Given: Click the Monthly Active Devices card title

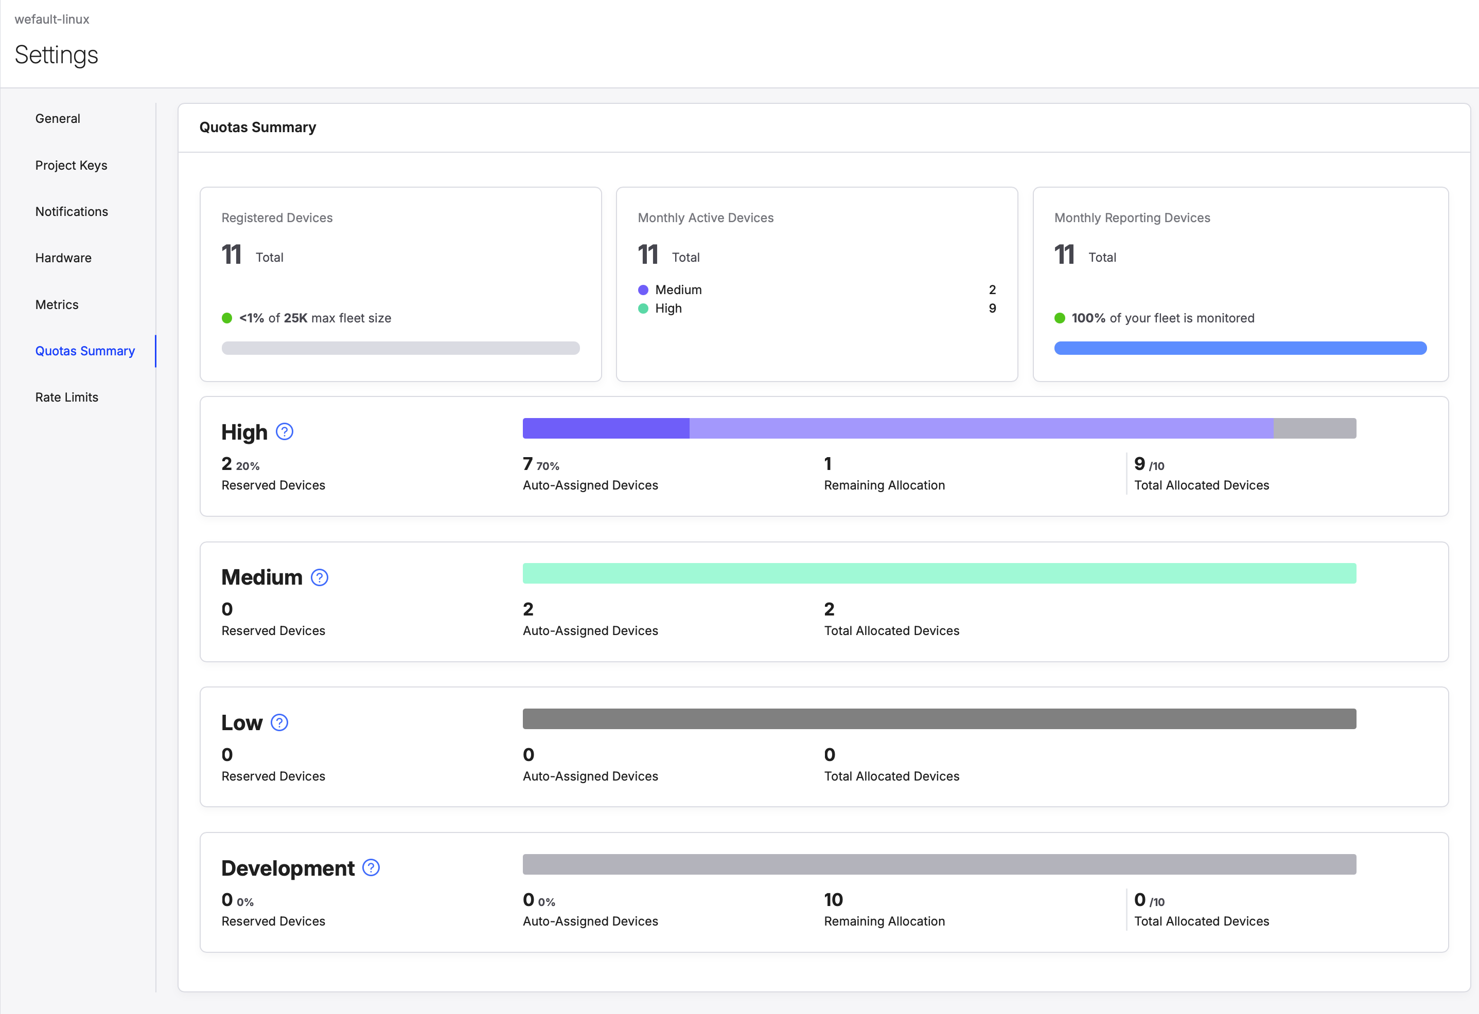Looking at the screenshot, I should [x=705, y=218].
